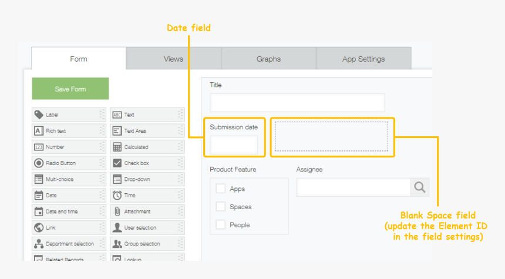Select the Time clock icon
Image resolution: width=505 pixels, height=279 pixels.
[117, 196]
